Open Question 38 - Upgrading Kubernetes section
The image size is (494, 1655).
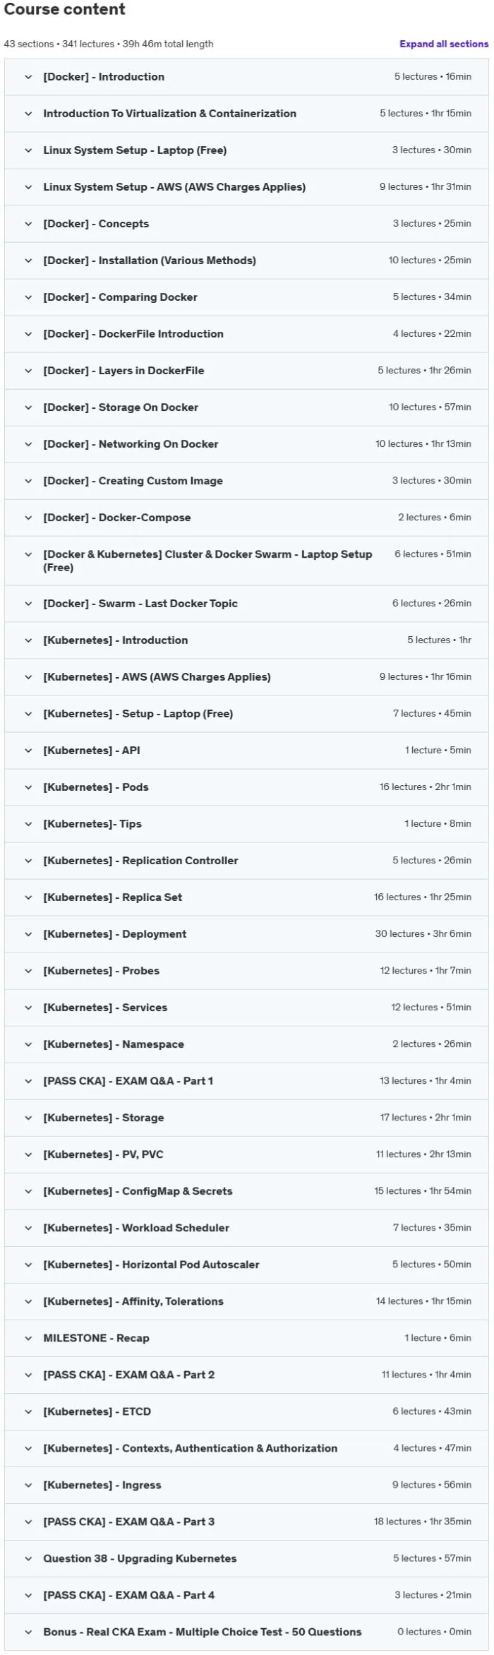pos(246,1558)
